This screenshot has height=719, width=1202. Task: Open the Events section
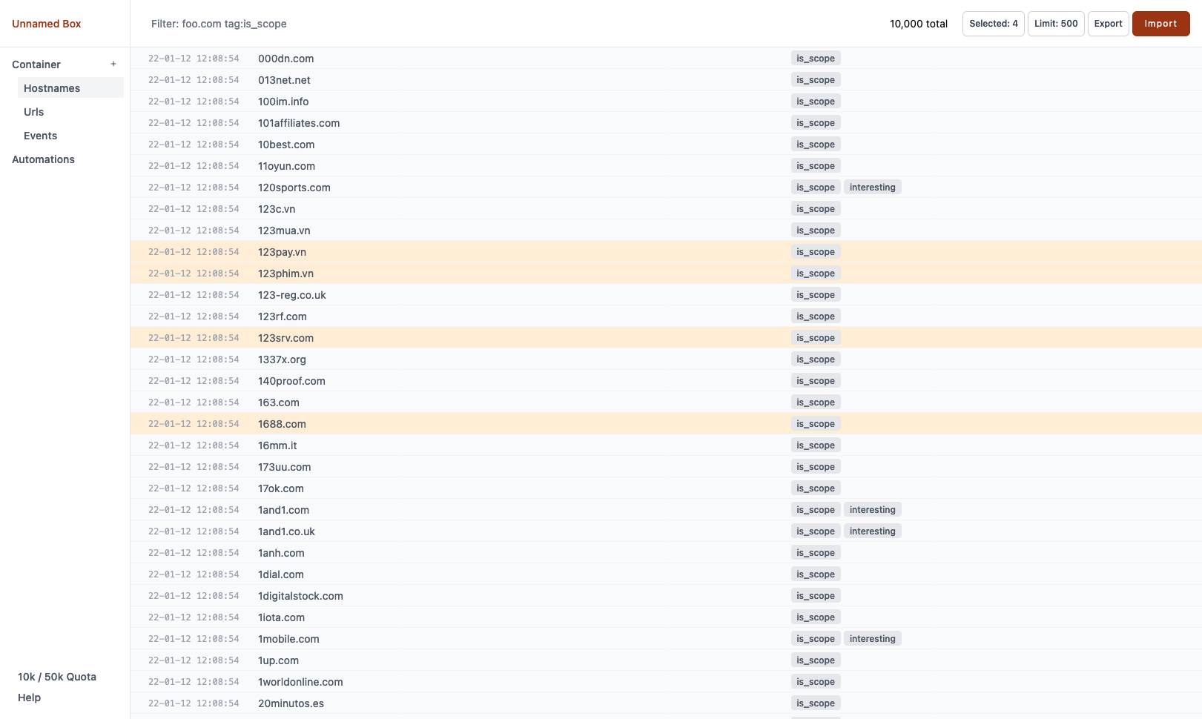coord(41,136)
